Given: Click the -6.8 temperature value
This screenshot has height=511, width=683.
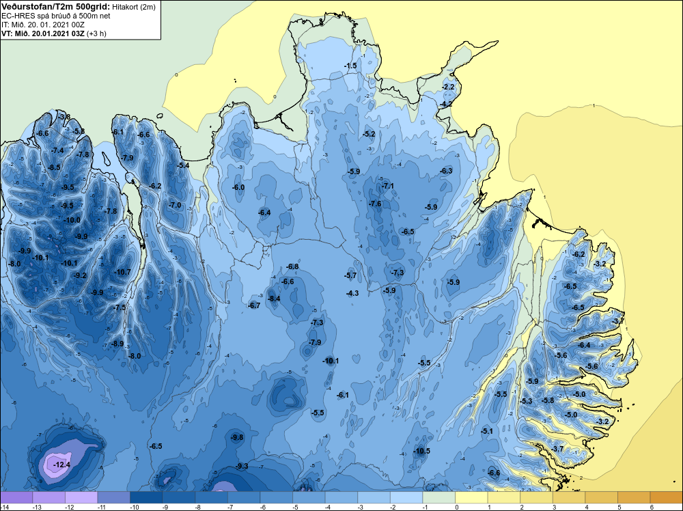Looking at the screenshot, I should (292, 266).
